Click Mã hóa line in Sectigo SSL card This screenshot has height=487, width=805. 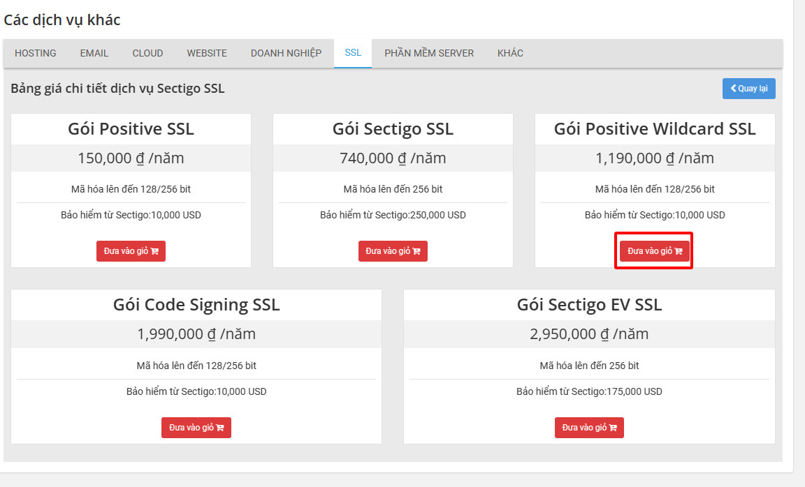[393, 189]
